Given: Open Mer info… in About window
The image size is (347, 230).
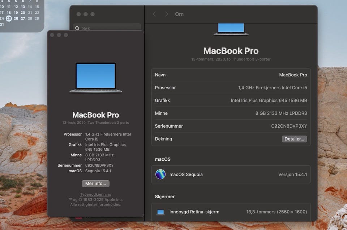Looking at the screenshot, I should 95,183.
